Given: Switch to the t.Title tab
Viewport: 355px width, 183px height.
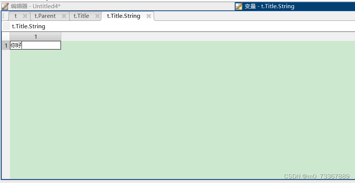Looking at the screenshot, I should click(81, 16).
